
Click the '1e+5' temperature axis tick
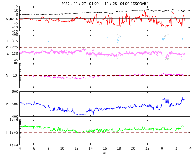point(14,132)
